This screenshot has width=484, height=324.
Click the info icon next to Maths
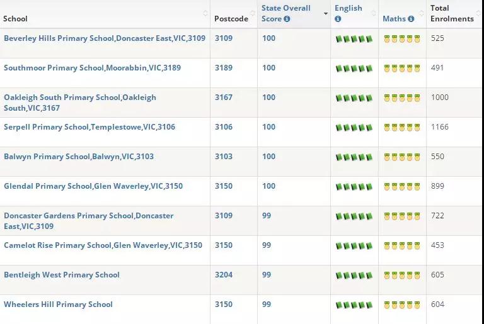click(x=411, y=19)
